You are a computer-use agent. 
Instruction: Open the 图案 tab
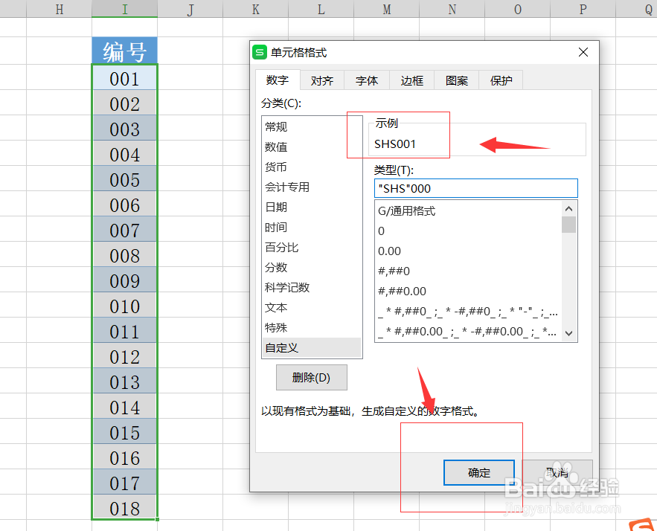[x=455, y=80]
